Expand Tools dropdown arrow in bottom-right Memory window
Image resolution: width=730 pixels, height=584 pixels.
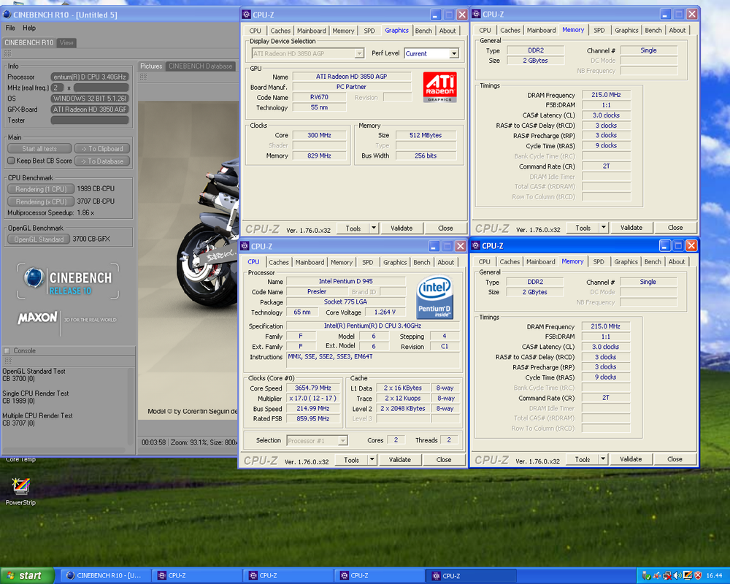tap(603, 459)
